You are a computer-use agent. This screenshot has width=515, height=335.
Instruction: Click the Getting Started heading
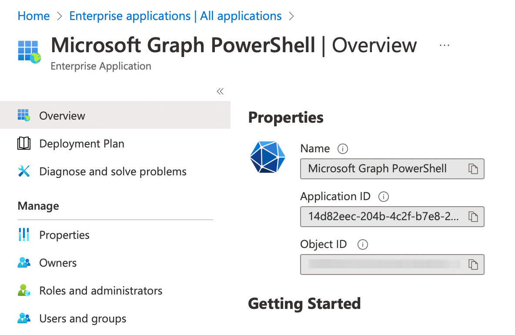pyautogui.click(x=304, y=304)
